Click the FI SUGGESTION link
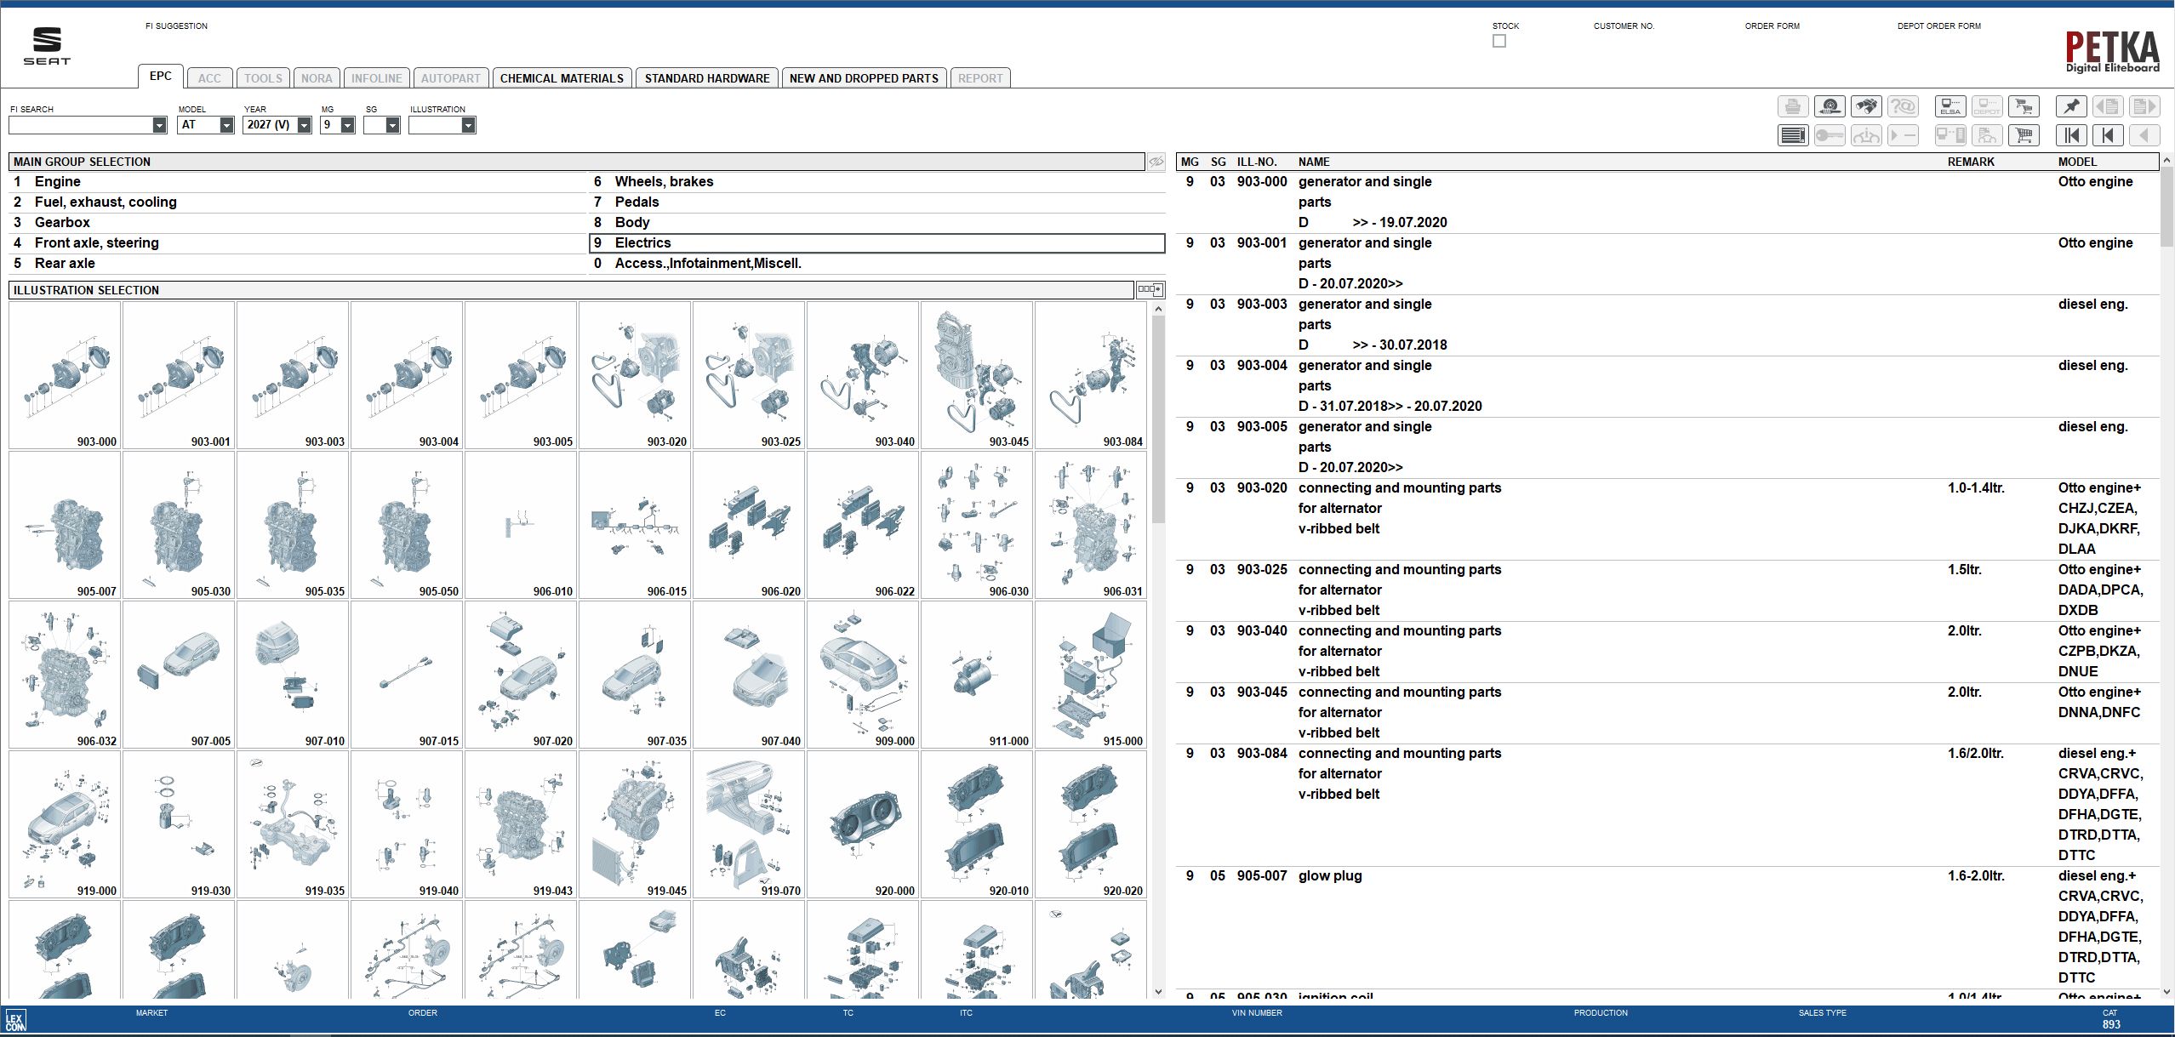The height and width of the screenshot is (1037, 2175). 176,26
